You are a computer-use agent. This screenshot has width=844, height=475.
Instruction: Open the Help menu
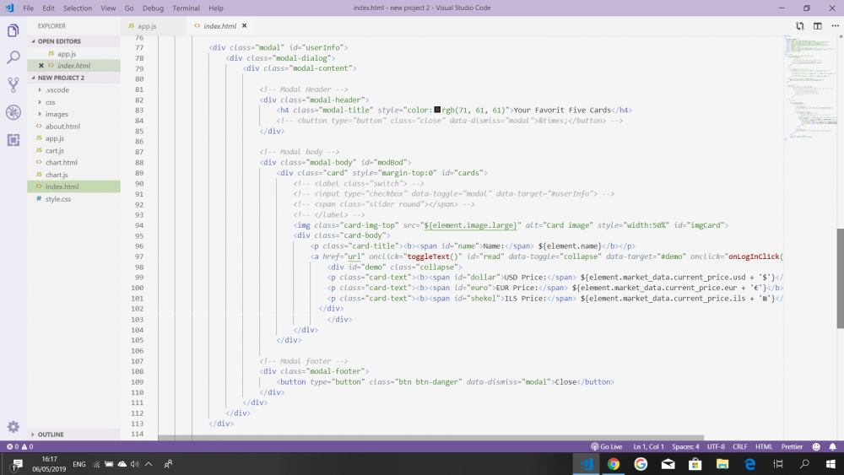point(216,8)
